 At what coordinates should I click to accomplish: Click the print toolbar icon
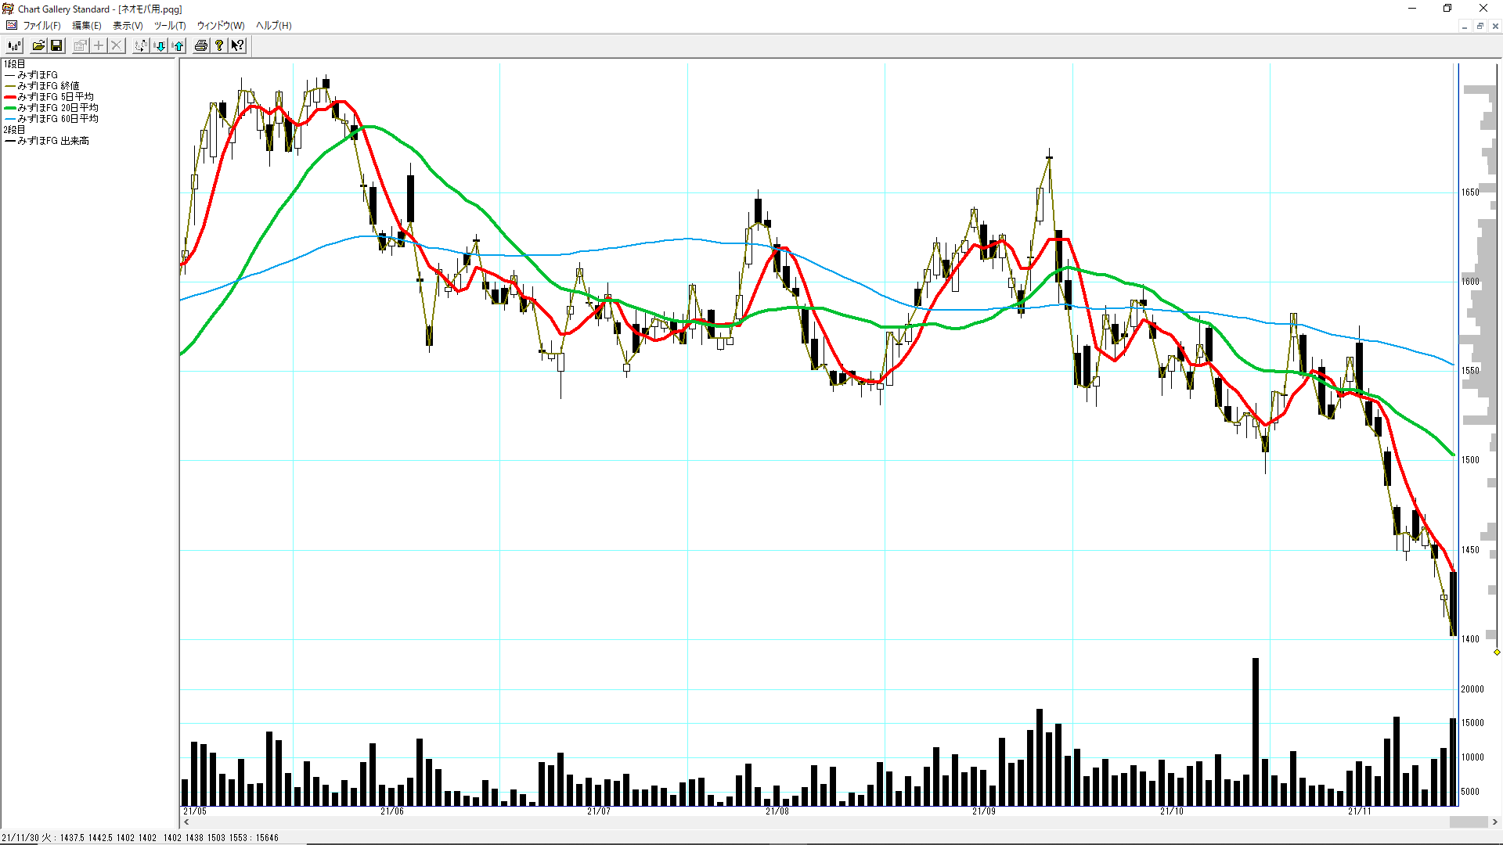click(x=201, y=45)
